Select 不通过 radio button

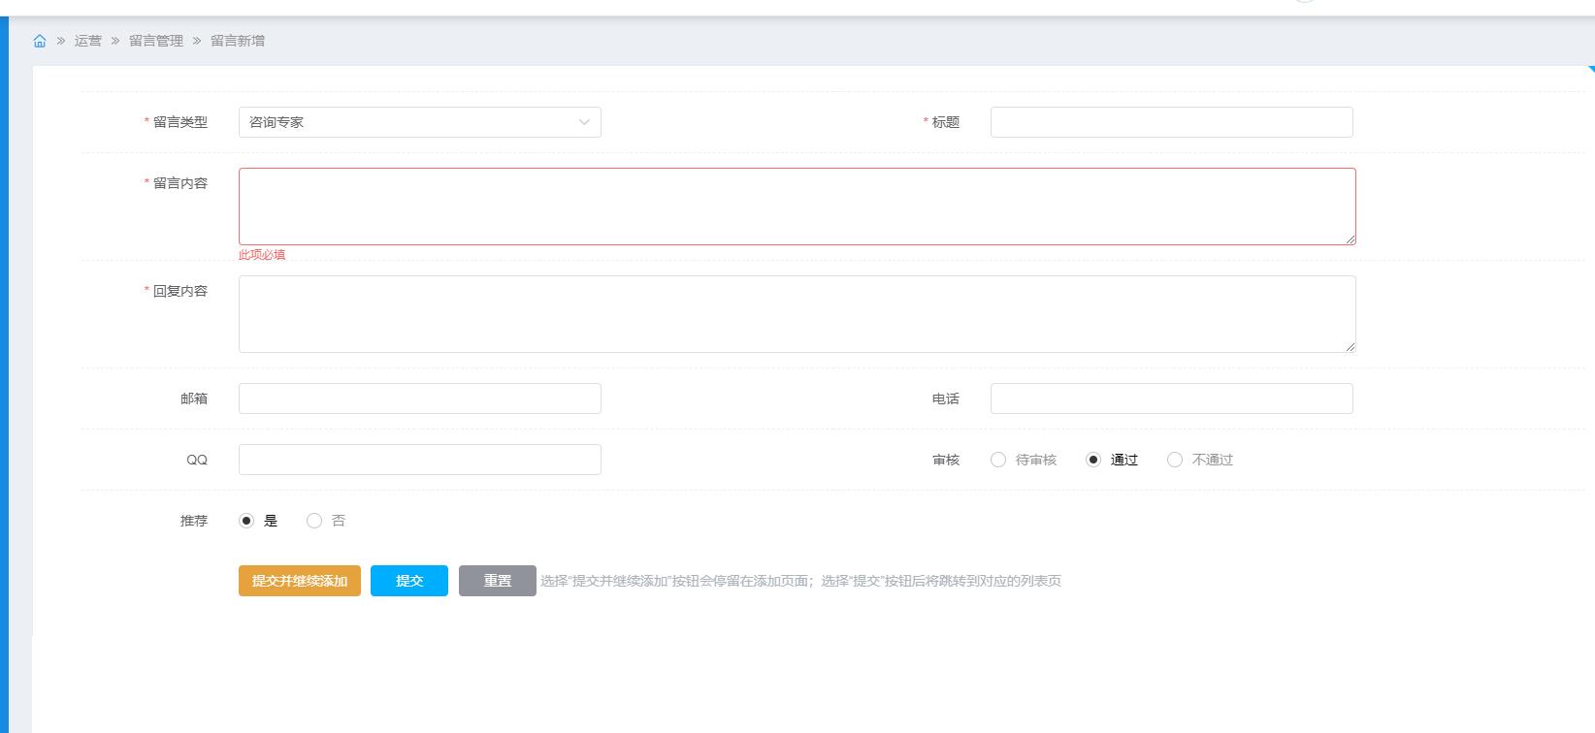point(1175,460)
